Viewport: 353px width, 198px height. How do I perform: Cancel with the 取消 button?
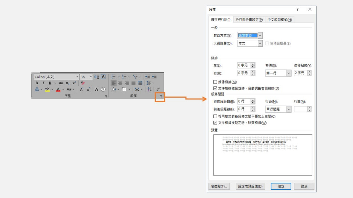coord(304,186)
